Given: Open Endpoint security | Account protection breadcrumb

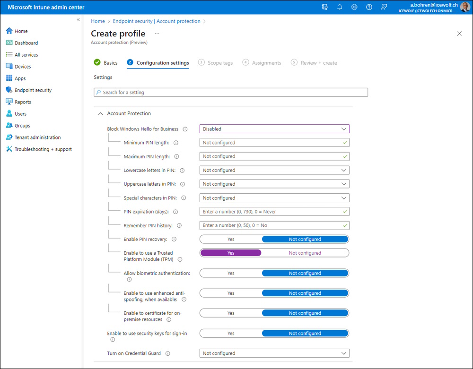Looking at the screenshot, I should click(157, 21).
